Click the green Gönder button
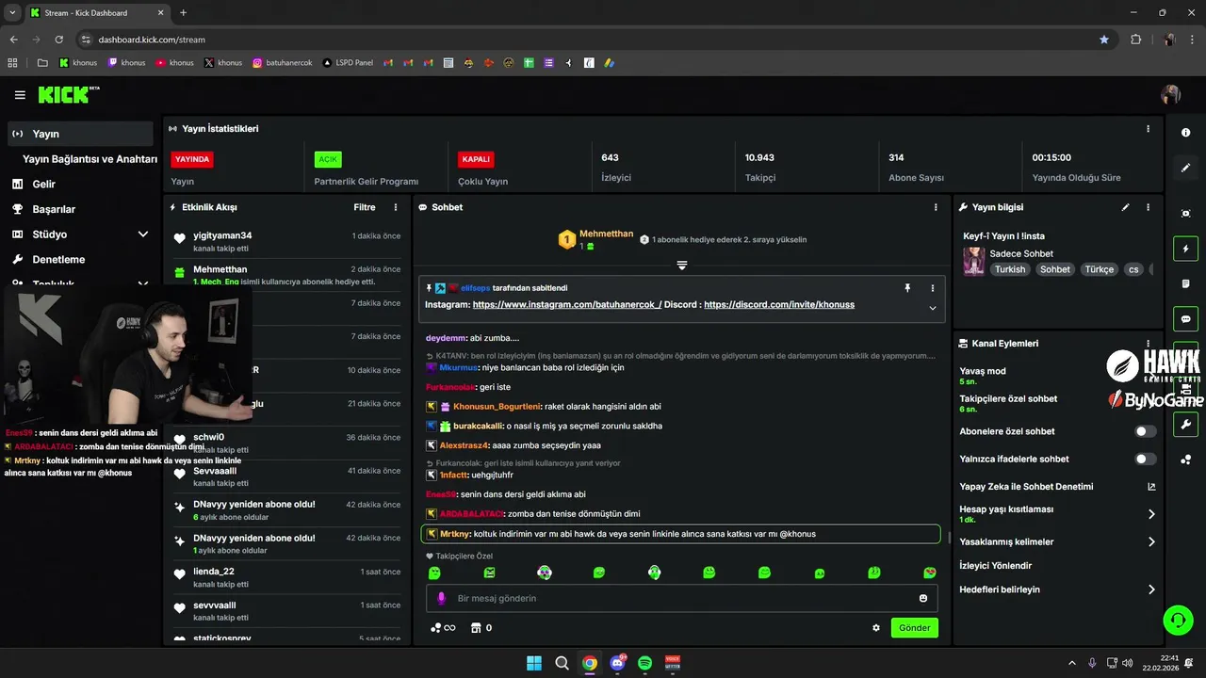Screen dimensions: 1206x678 point(915,628)
